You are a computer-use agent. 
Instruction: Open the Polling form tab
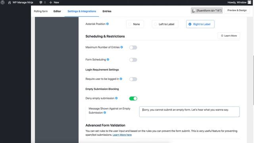coord(41,11)
